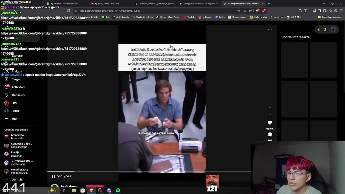Screen dimensions: 345x194
Task: Open the Brave VPN shield icon
Action: tap(336, 11)
